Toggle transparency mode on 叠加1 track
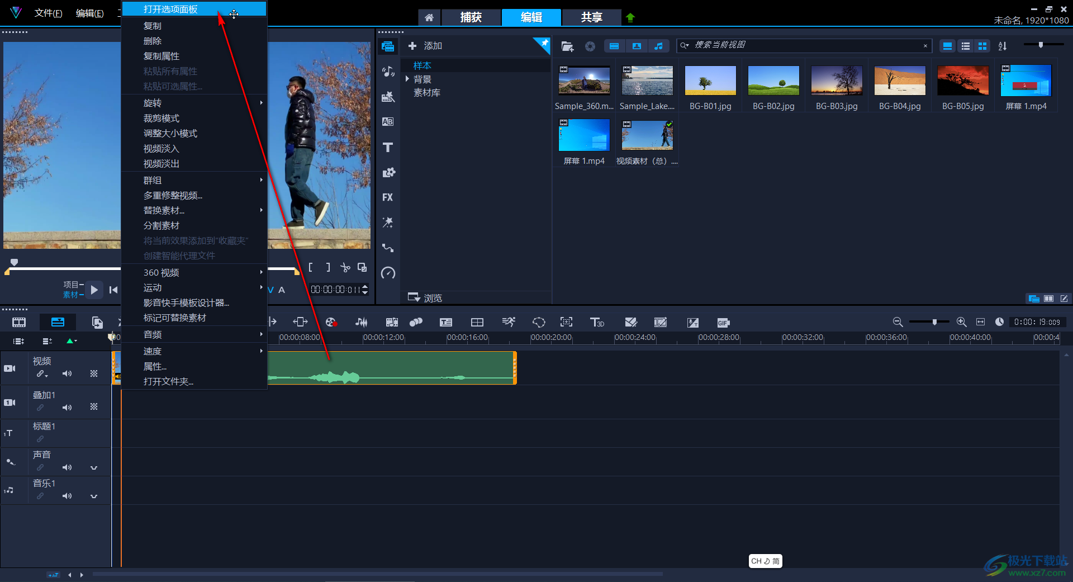Screen dimensions: 1073x582 (94, 407)
